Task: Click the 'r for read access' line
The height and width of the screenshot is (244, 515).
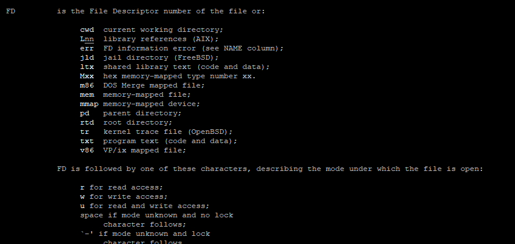Action: pyautogui.click(x=122, y=188)
